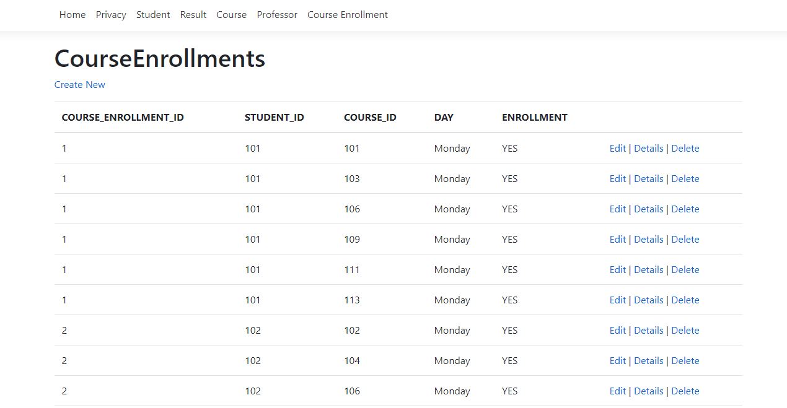Edit the row with COURSE_ID 109
The image size is (787, 408).
pyautogui.click(x=617, y=239)
